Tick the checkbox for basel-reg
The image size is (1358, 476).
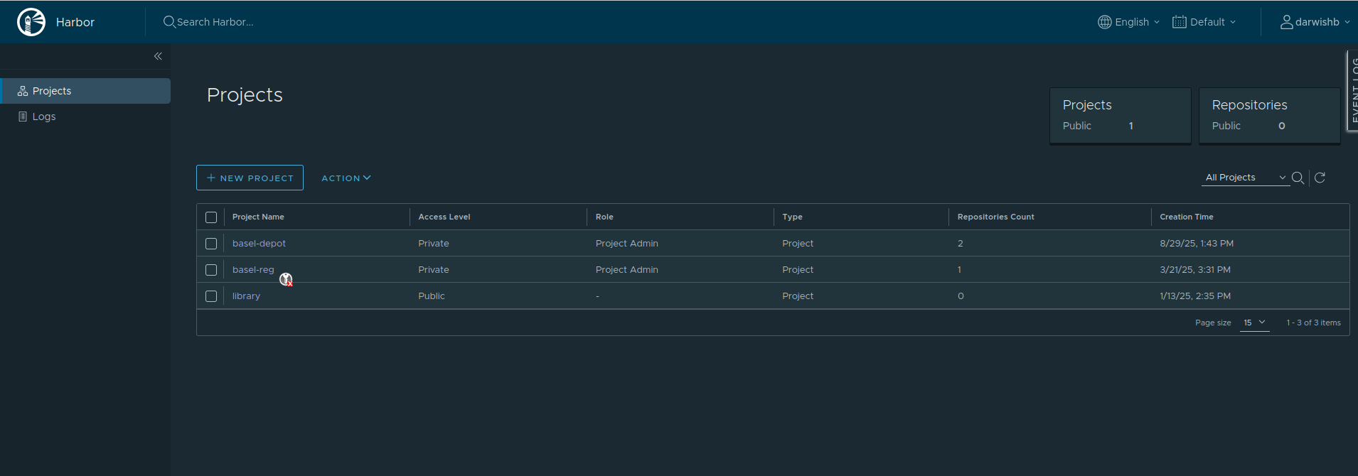coord(211,270)
